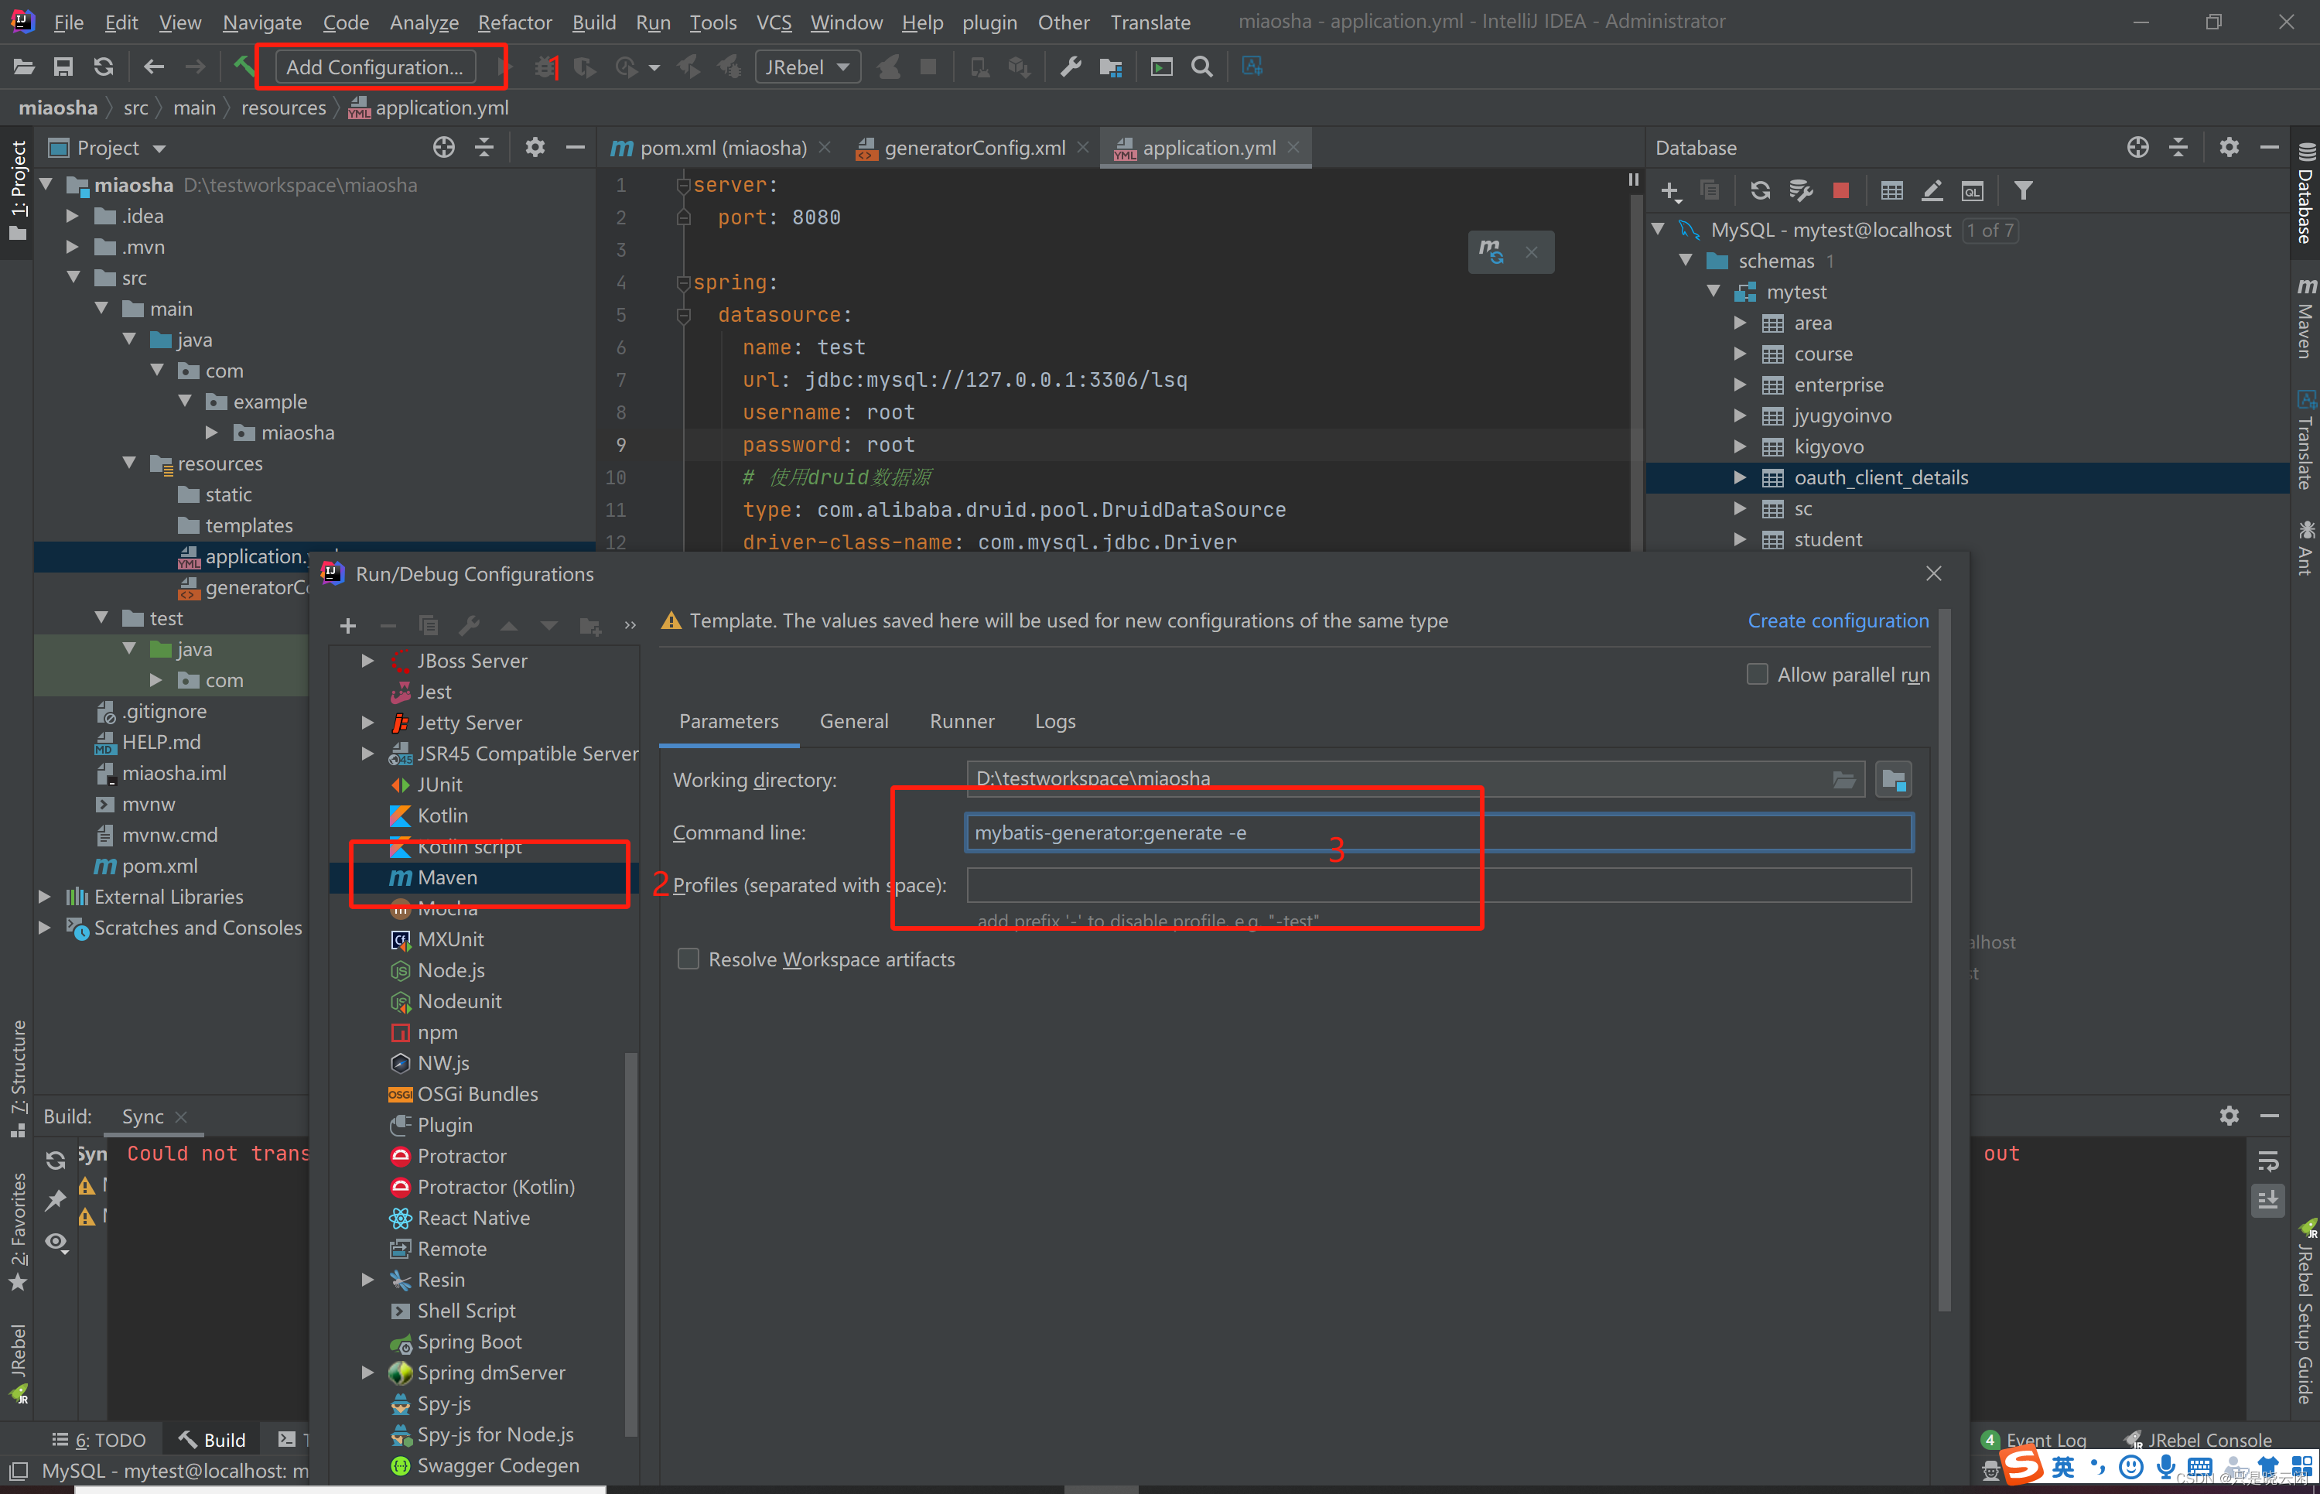This screenshot has width=2320, height=1494.
Task: Click the wrench settings icon in main toolbar
Action: [1071, 67]
